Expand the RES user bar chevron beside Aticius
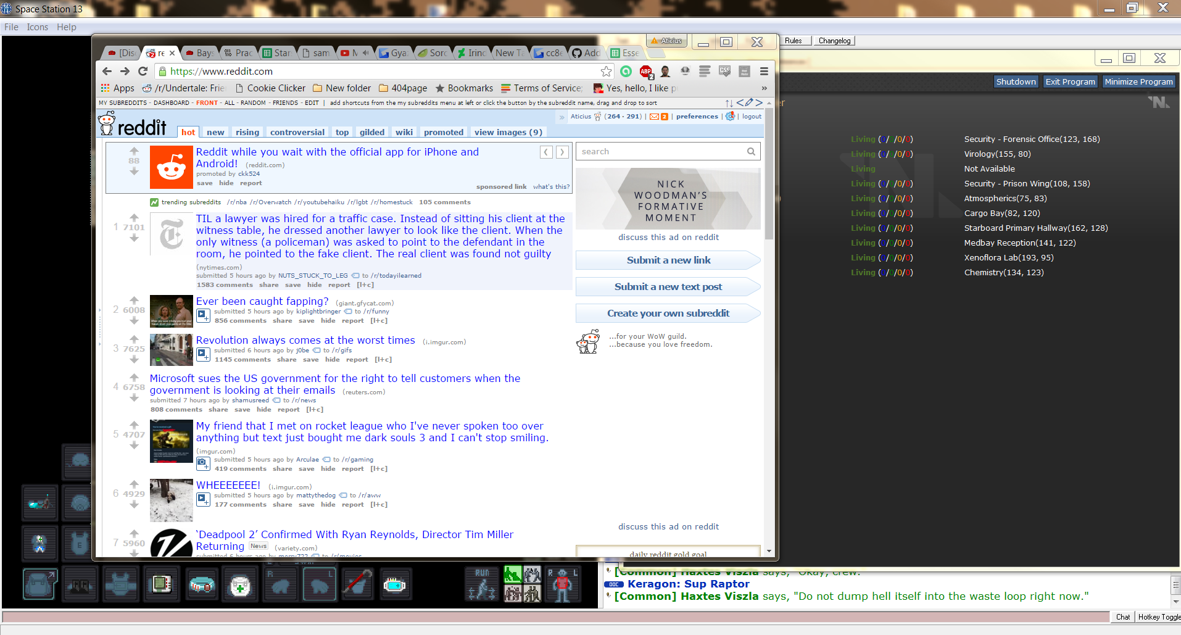 [x=561, y=117]
